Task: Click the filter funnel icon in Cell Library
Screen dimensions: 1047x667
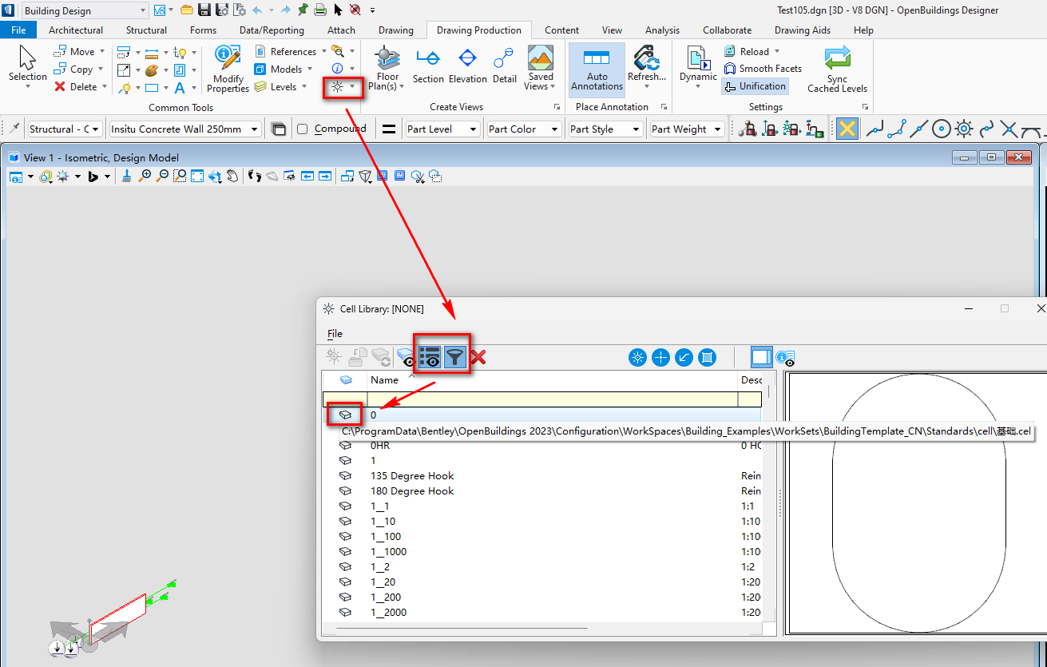Action: 454,357
